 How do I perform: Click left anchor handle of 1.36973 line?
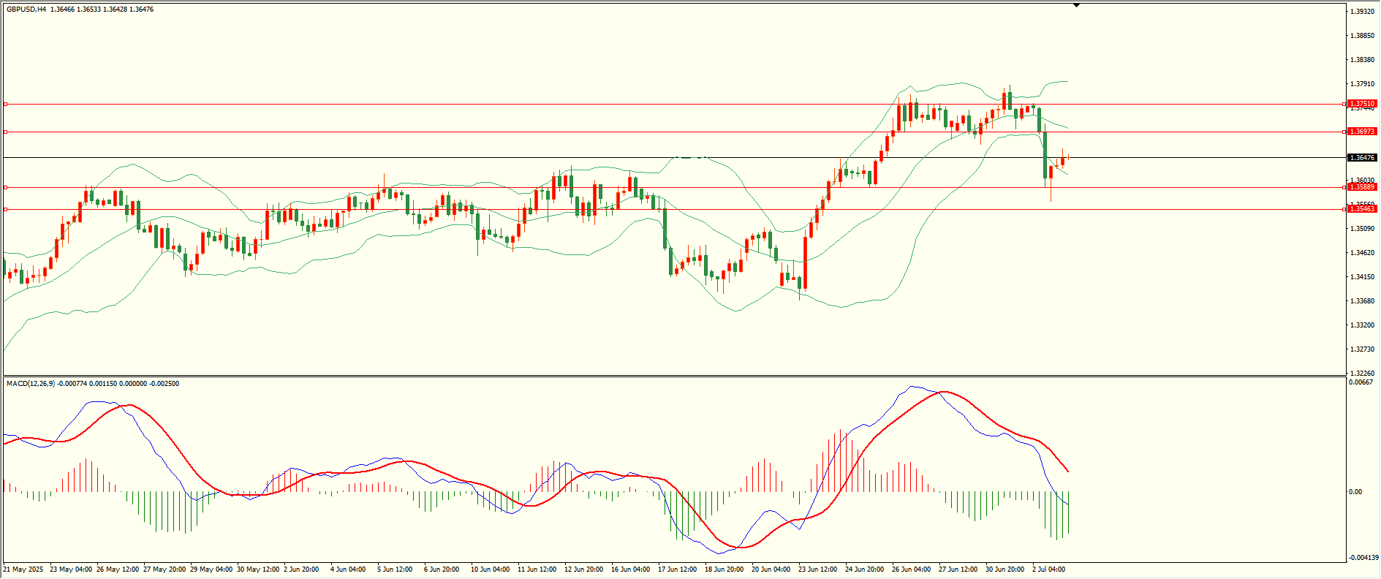[5, 132]
